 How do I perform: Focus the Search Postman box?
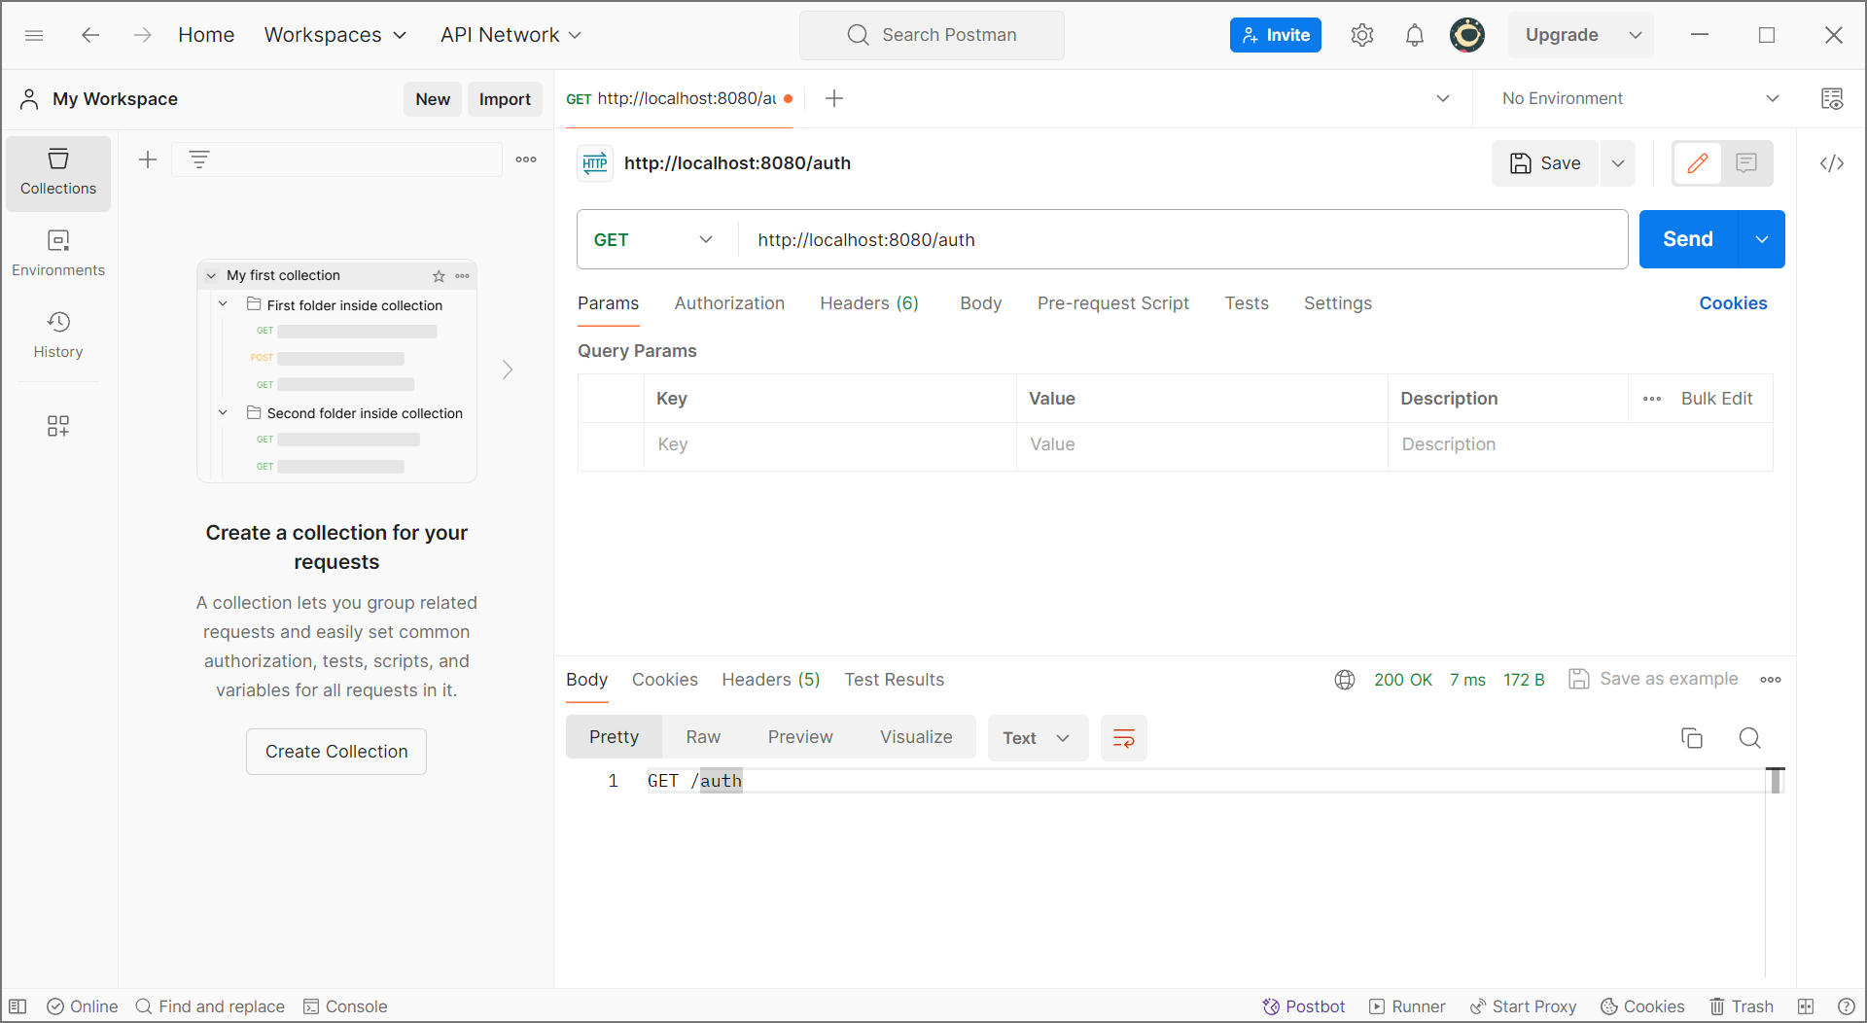[932, 35]
